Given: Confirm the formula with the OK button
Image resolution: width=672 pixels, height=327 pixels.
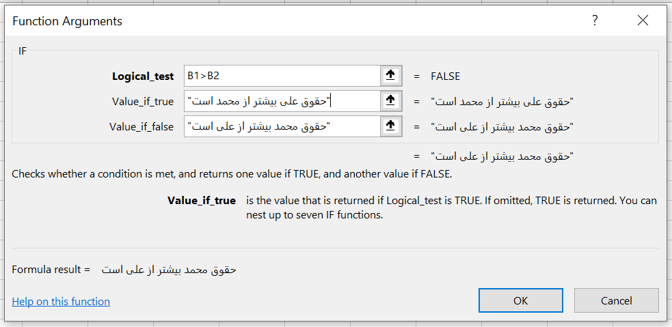Looking at the screenshot, I should (521, 300).
